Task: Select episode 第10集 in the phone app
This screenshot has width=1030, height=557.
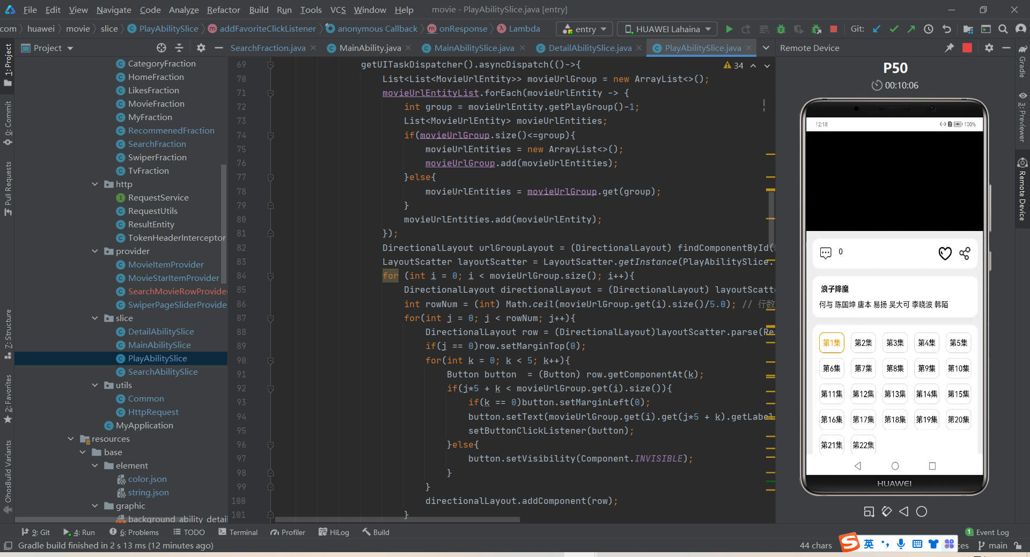Action: (958, 368)
